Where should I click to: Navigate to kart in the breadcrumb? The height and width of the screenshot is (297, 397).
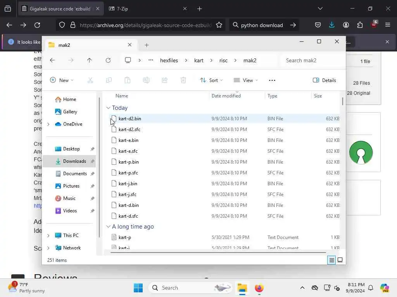click(x=199, y=60)
